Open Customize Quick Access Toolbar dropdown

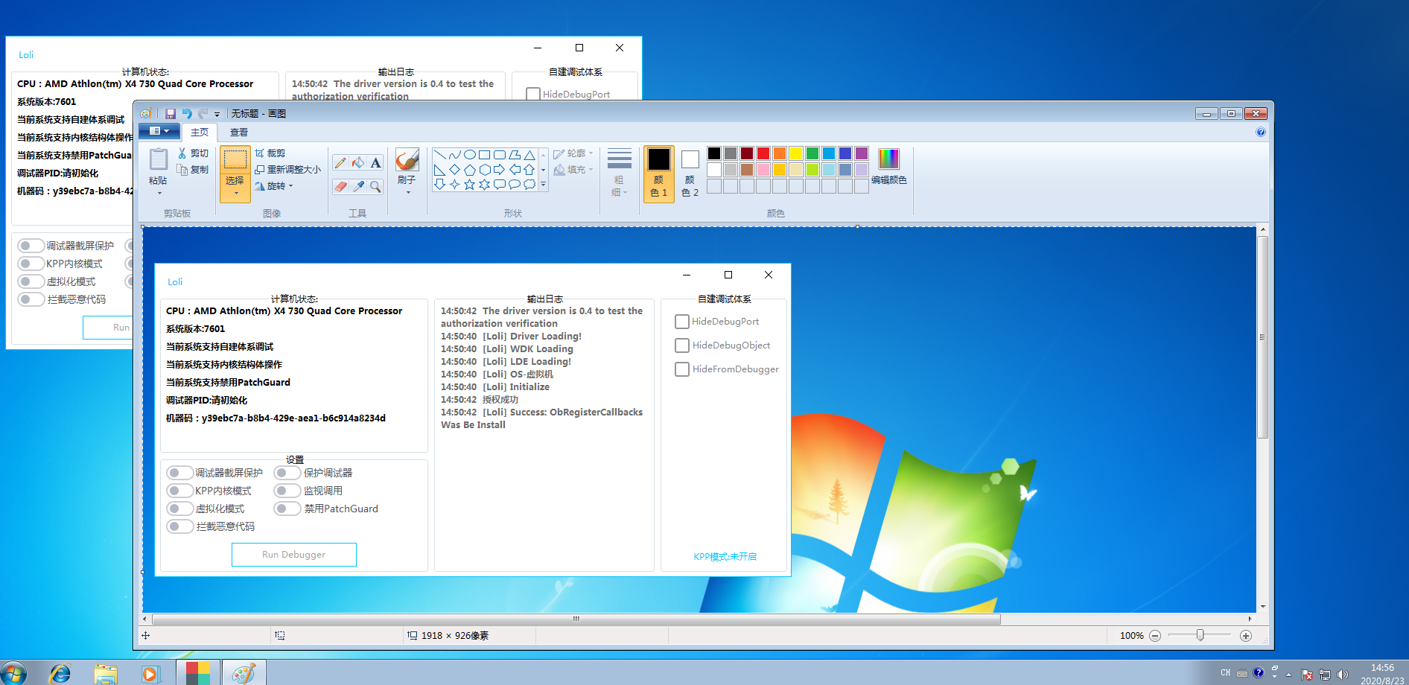click(217, 114)
